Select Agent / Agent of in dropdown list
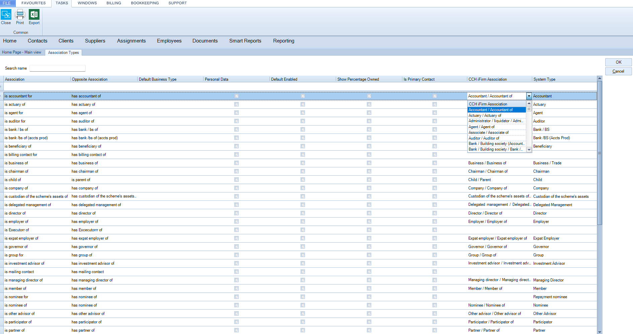This screenshot has height=334, width=633. coord(497,127)
